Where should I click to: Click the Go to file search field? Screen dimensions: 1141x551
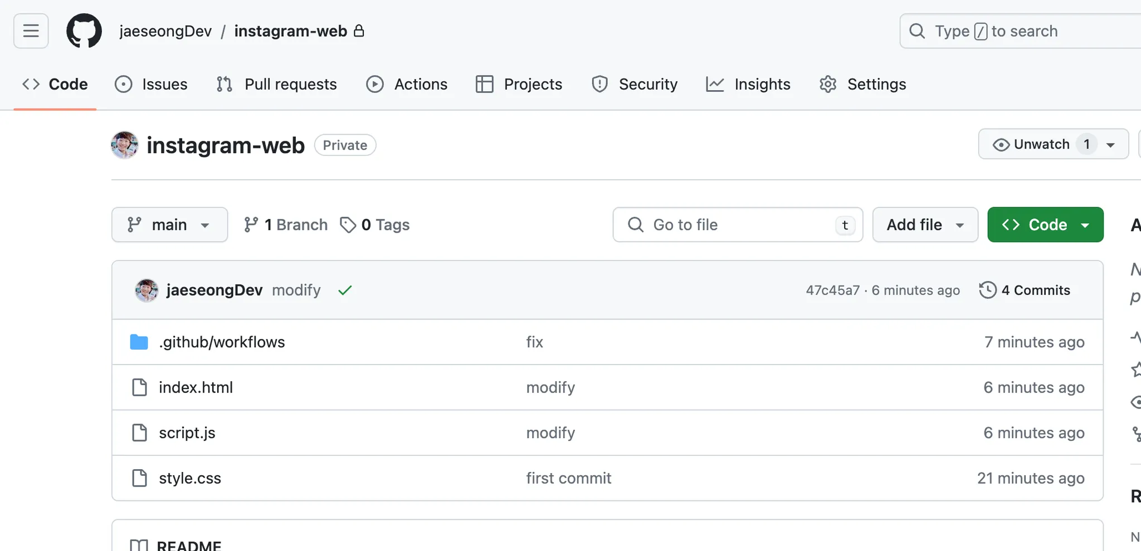[738, 225]
